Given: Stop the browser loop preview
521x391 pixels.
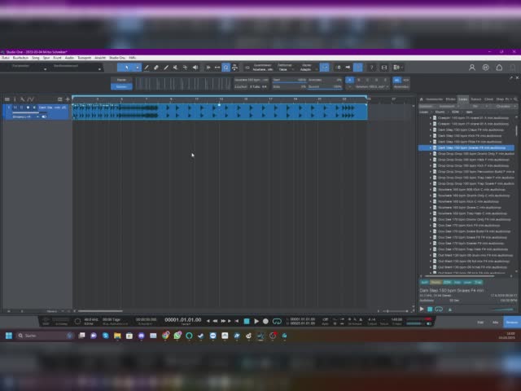Looking at the screenshot, I should [x=430, y=309].
